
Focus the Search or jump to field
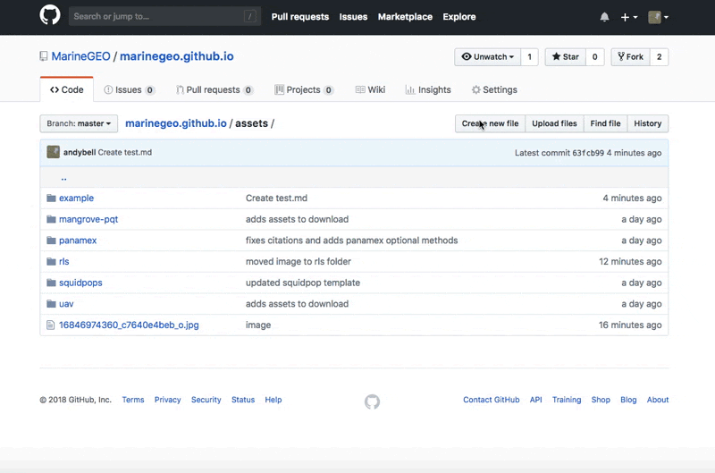(164, 16)
